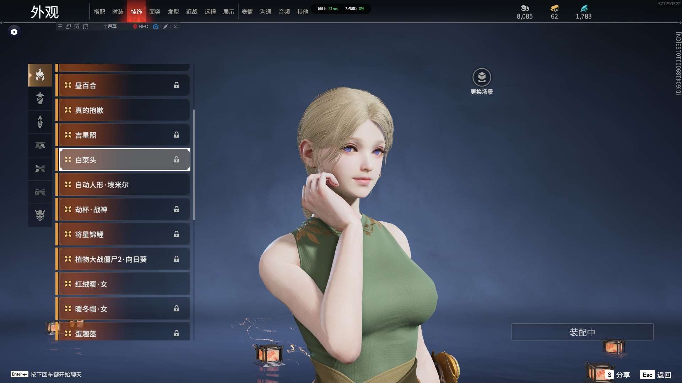Screen dimensions: 682x383
Task: Toggle recording with the REC button
Action: coord(140,26)
